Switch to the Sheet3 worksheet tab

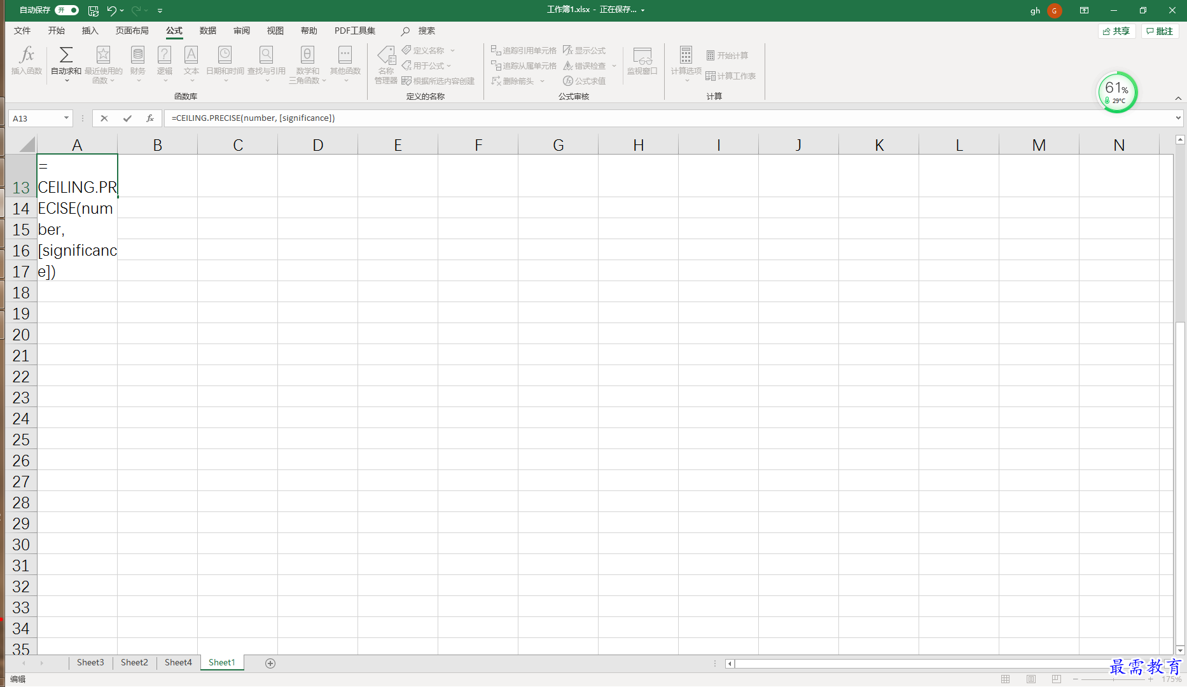tap(90, 663)
